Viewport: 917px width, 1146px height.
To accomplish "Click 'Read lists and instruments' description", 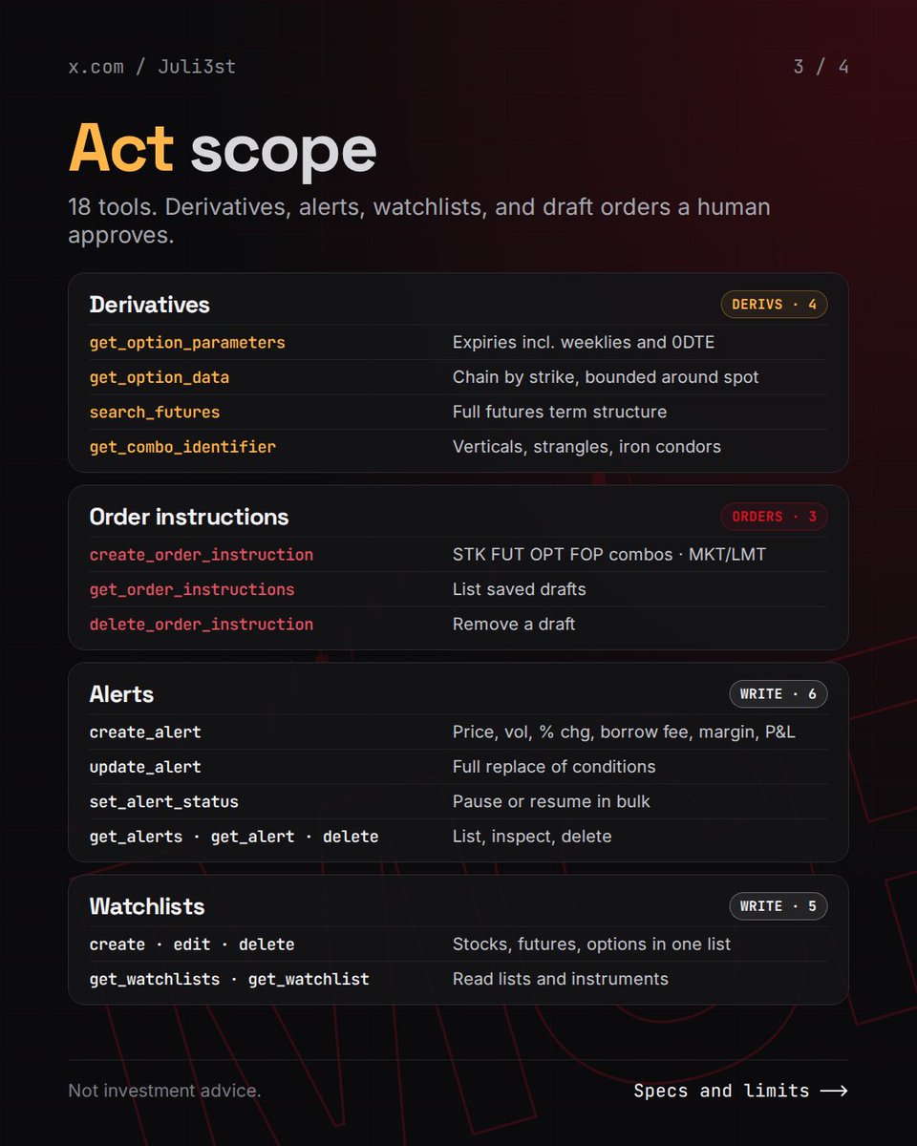I will (x=561, y=979).
